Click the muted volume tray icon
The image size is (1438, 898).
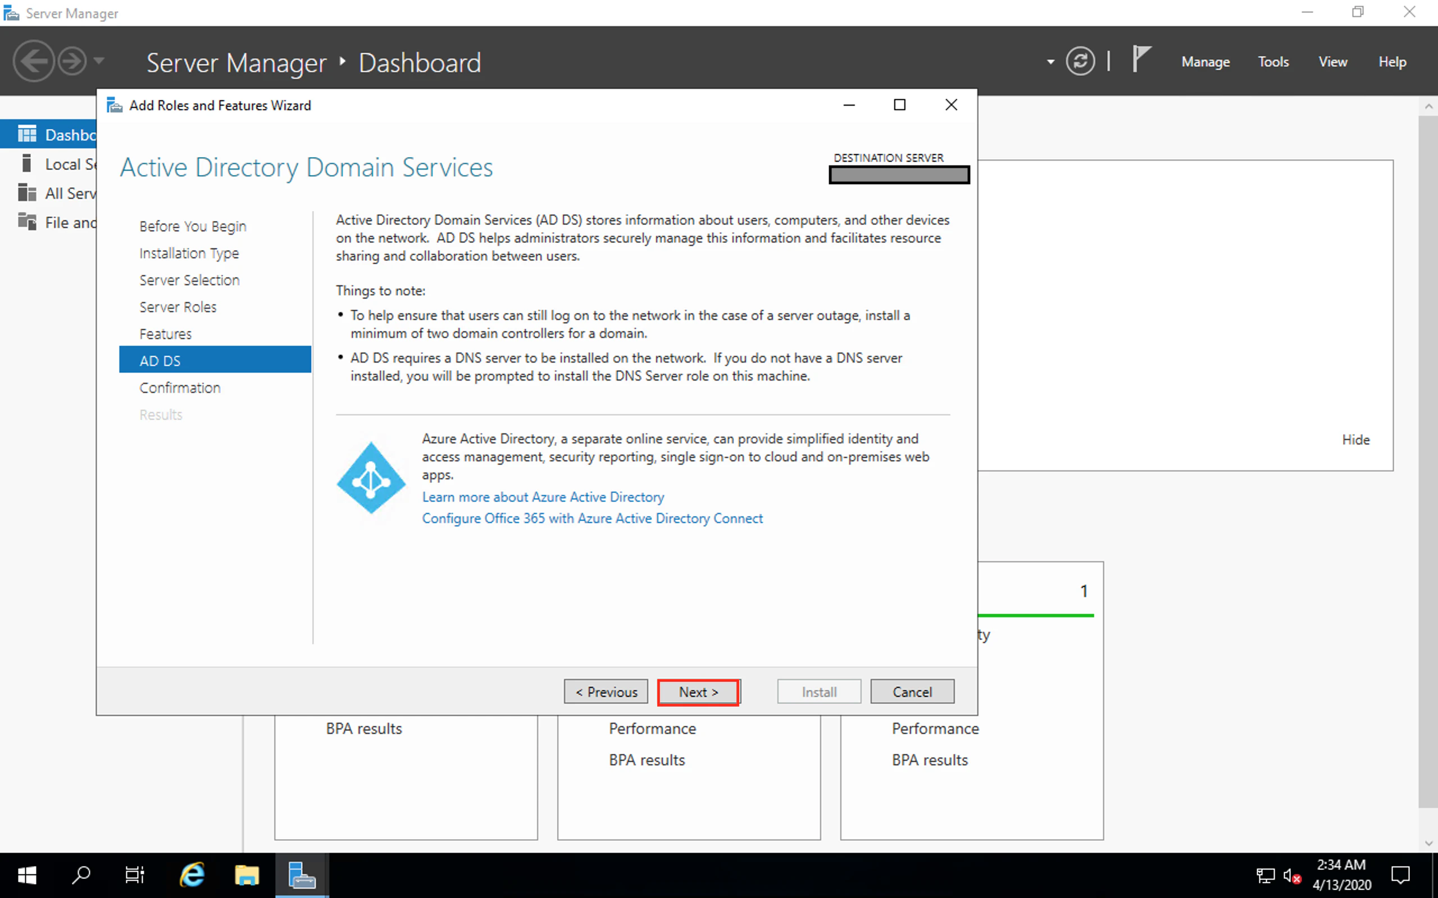tap(1293, 876)
